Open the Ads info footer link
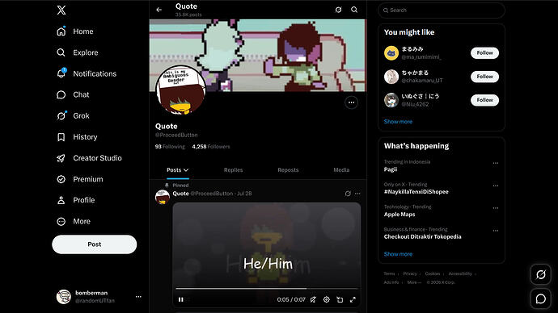Viewport: 558px width, 313px height. [x=391, y=282]
